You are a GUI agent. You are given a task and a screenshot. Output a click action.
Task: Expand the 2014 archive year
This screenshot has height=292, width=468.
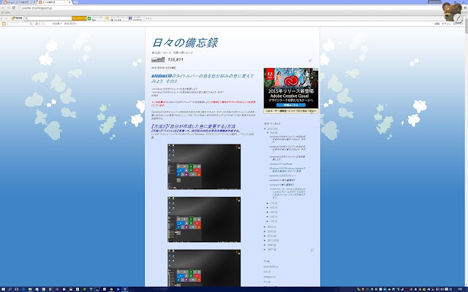[265, 227]
